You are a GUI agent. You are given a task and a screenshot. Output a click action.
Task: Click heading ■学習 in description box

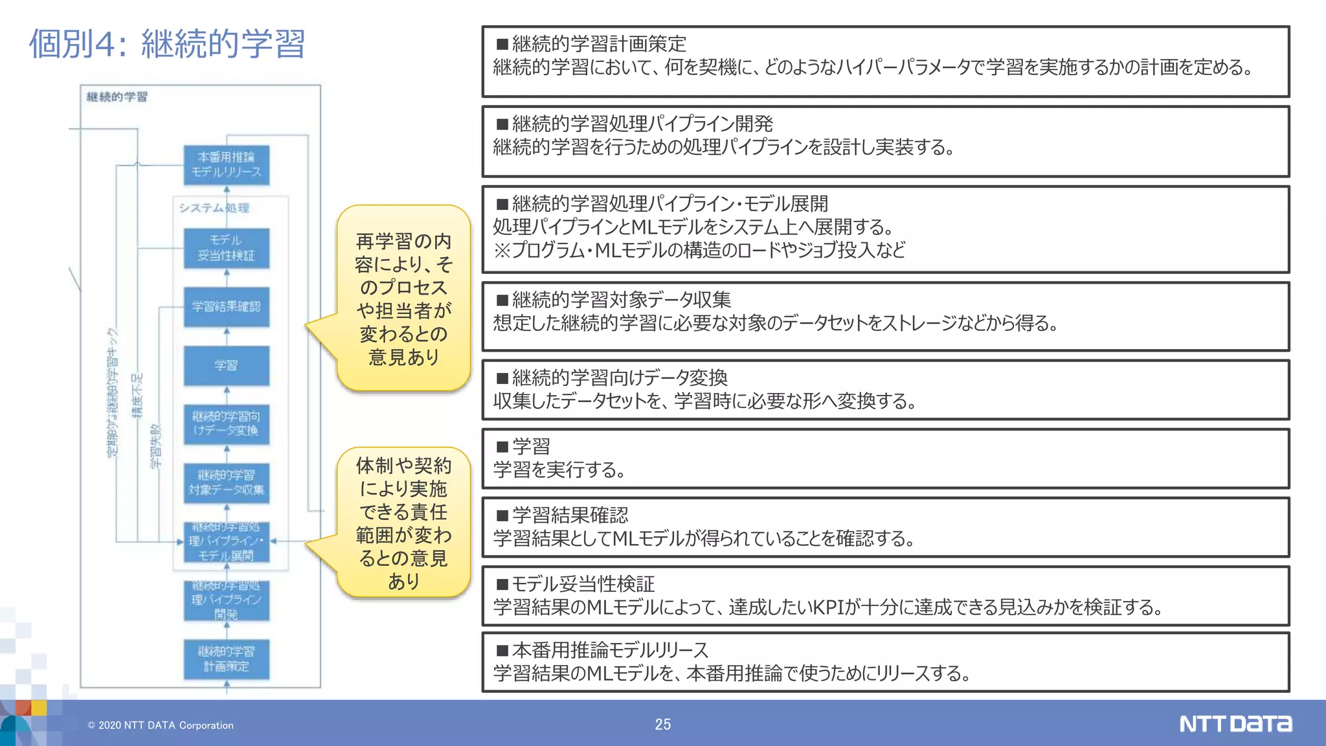(523, 446)
